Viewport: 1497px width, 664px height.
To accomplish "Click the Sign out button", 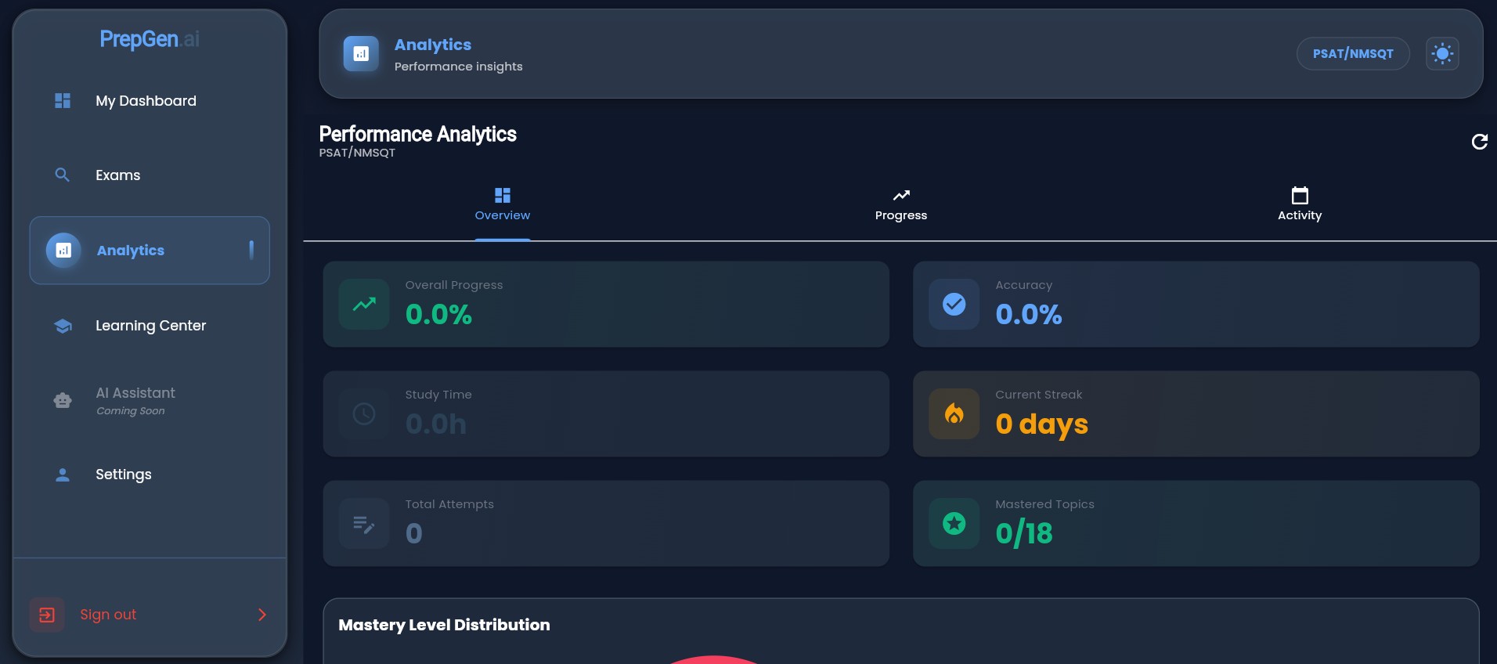I will (x=108, y=615).
